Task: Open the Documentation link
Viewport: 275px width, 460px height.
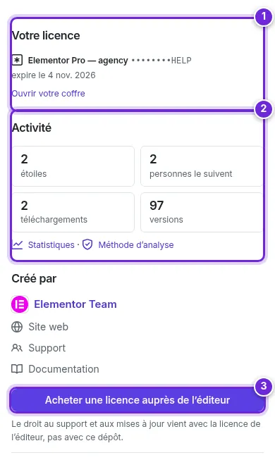Action: (x=63, y=369)
